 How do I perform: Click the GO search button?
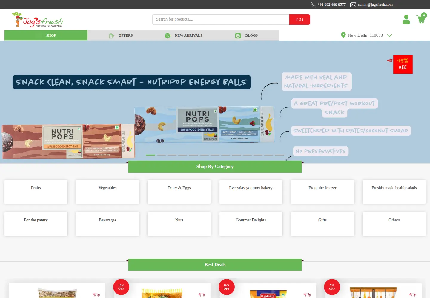click(x=300, y=20)
